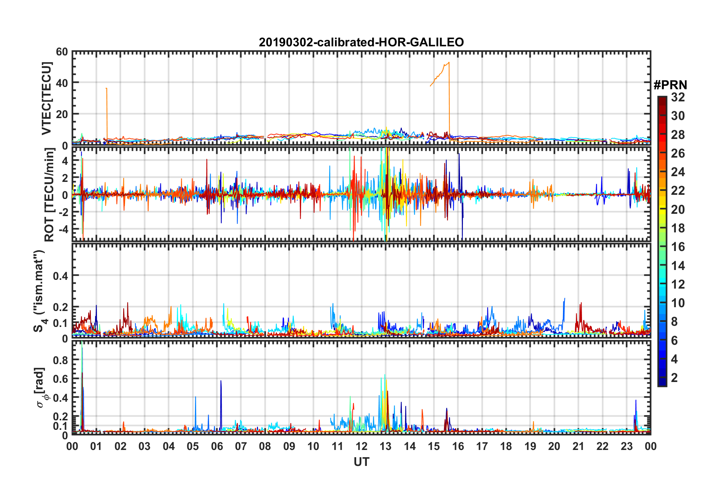Click x-axis tick label 21

(x=579, y=446)
